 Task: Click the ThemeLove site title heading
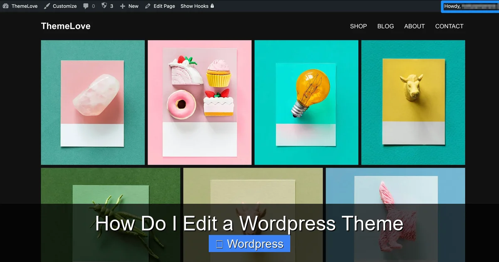pos(65,26)
